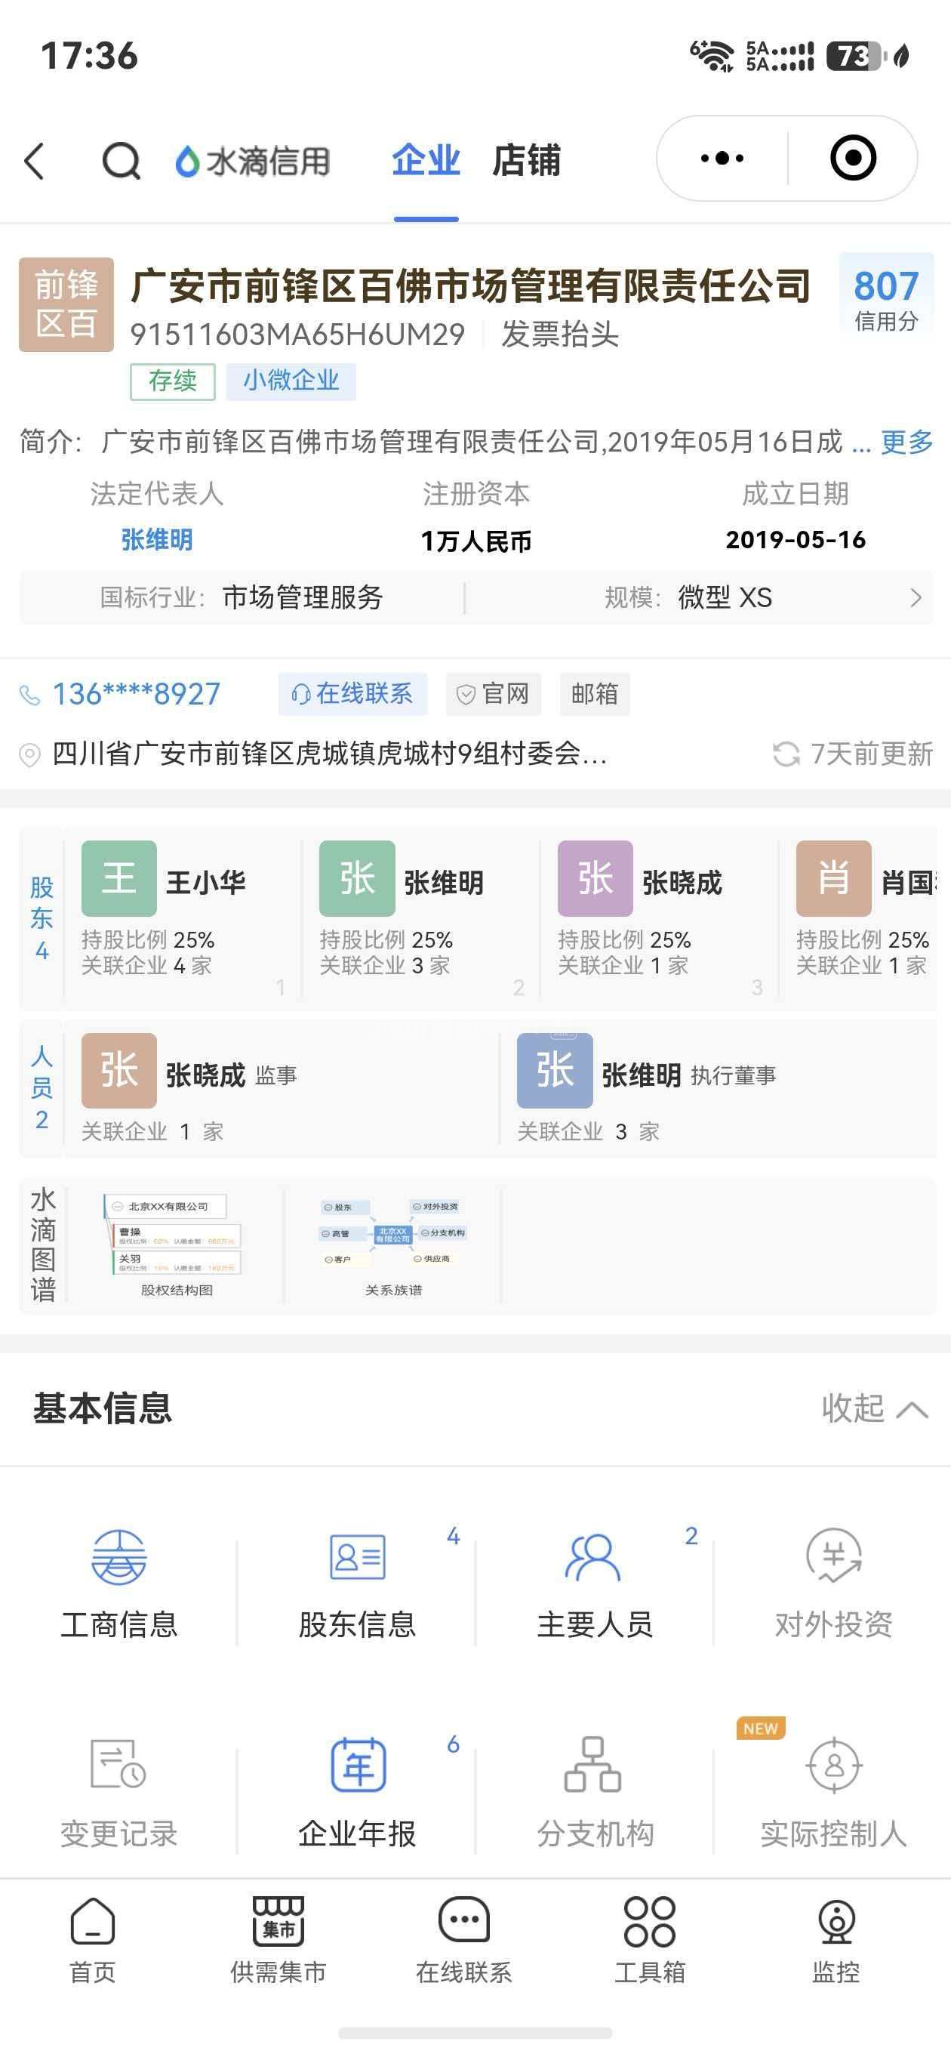The image size is (951, 2054).
Task: Open mini-program three-dot menu
Action: click(x=722, y=158)
